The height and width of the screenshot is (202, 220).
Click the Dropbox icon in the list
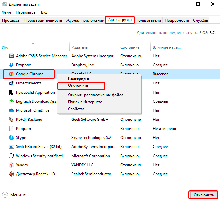[11, 65]
